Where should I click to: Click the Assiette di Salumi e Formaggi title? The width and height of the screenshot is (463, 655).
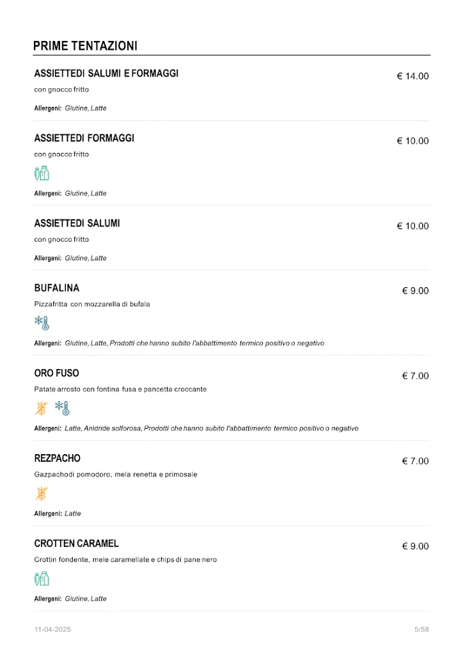click(106, 74)
